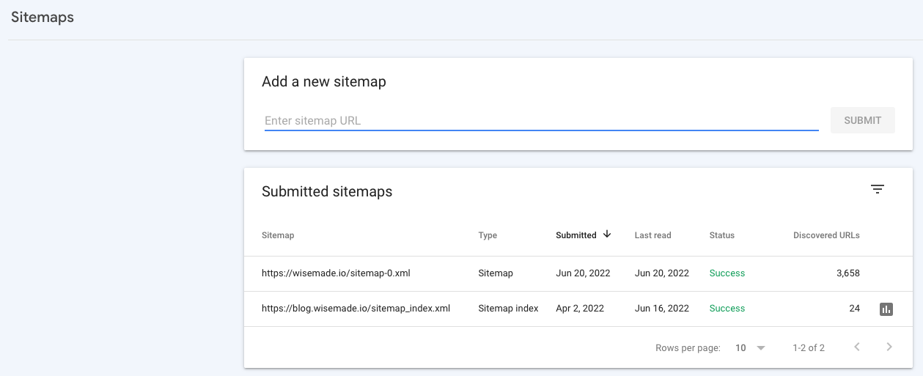Click the Type column header

tap(488, 235)
